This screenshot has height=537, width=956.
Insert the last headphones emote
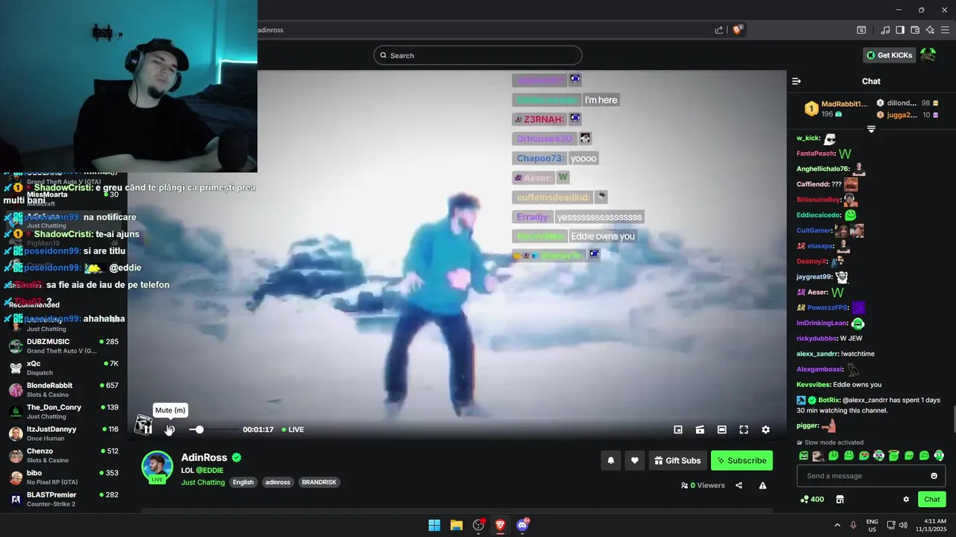tap(939, 456)
